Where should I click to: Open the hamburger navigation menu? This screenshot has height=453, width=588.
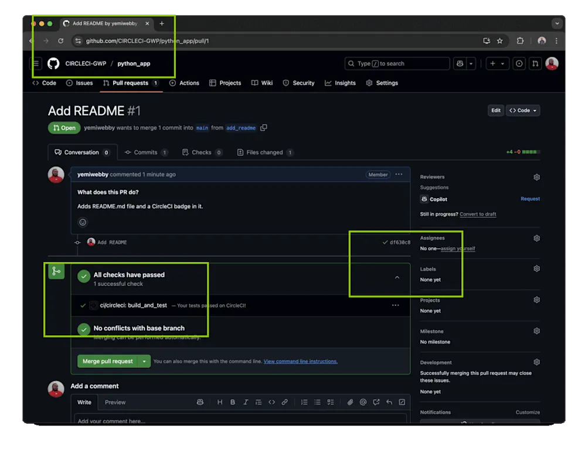click(x=36, y=63)
